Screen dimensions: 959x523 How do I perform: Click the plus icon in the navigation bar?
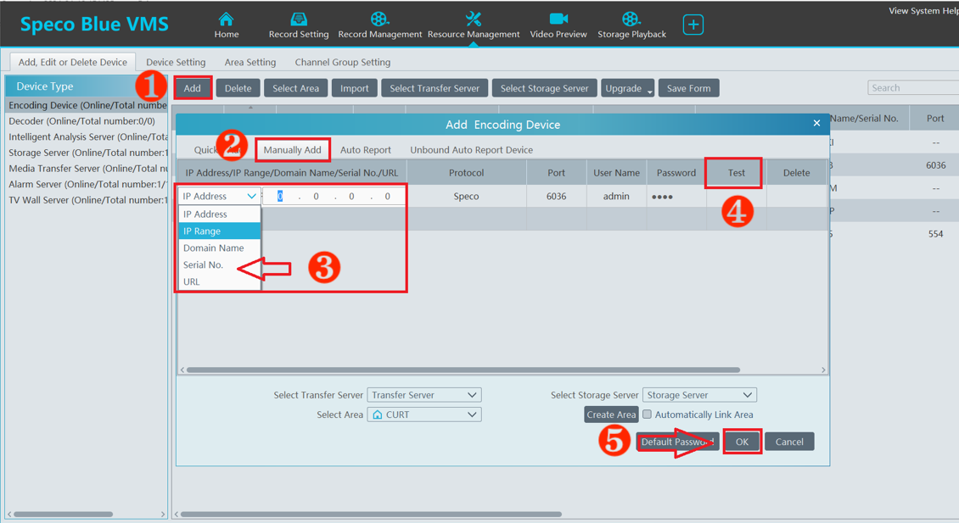pyautogui.click(x=693, y=24)
